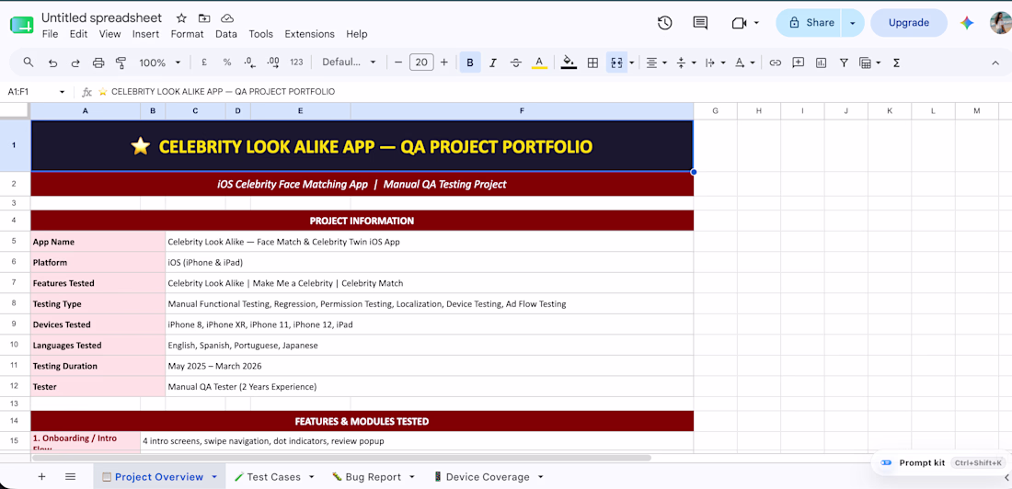Screen dimensions: 1012x489
Task: Insert a chart
Action: [x=821, y=63]
